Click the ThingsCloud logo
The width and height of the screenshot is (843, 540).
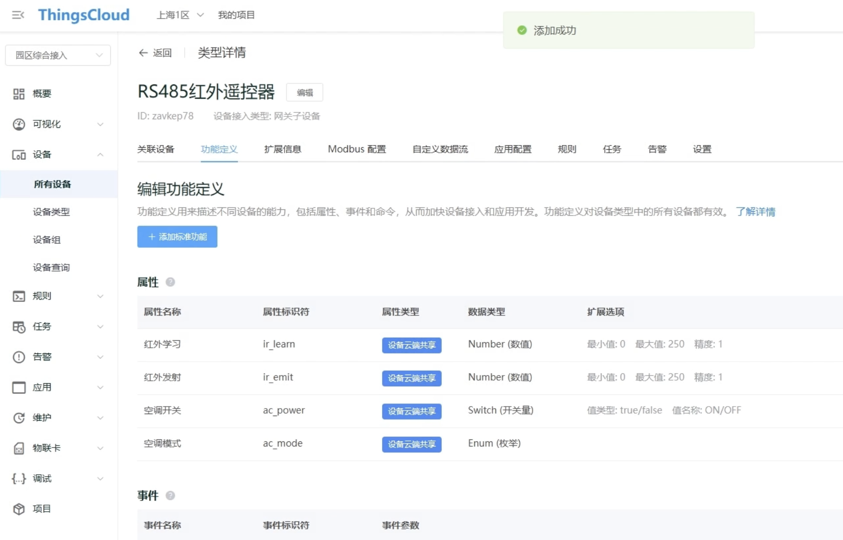[84, 15]
